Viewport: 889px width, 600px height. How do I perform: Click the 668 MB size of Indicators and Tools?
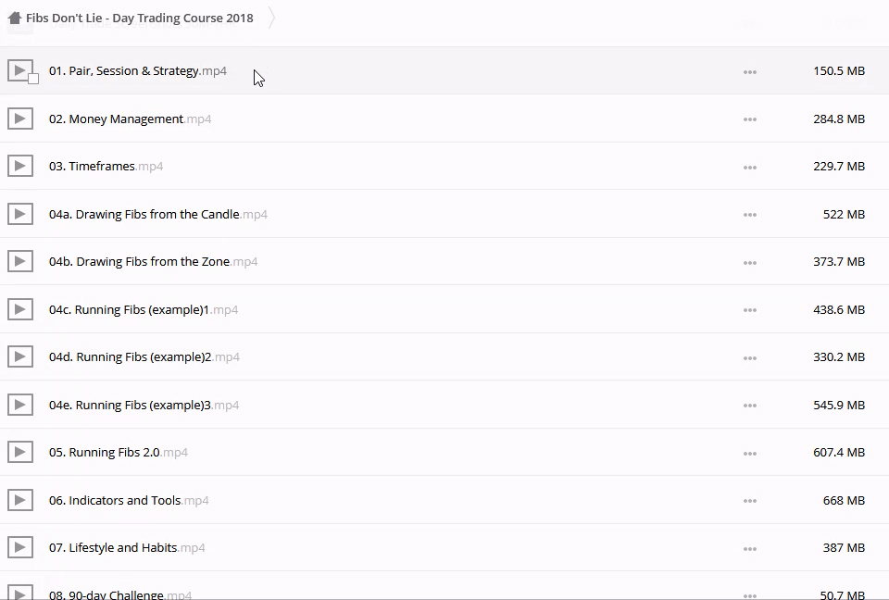tap(844, 500)
